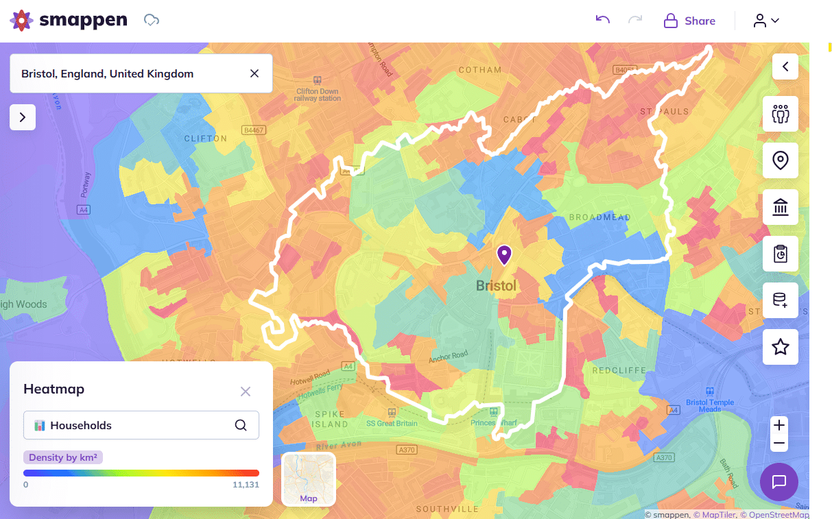832x519 pixels.
Task: Switch the basemap using the Map thumbnail
Action: (308, 479)
